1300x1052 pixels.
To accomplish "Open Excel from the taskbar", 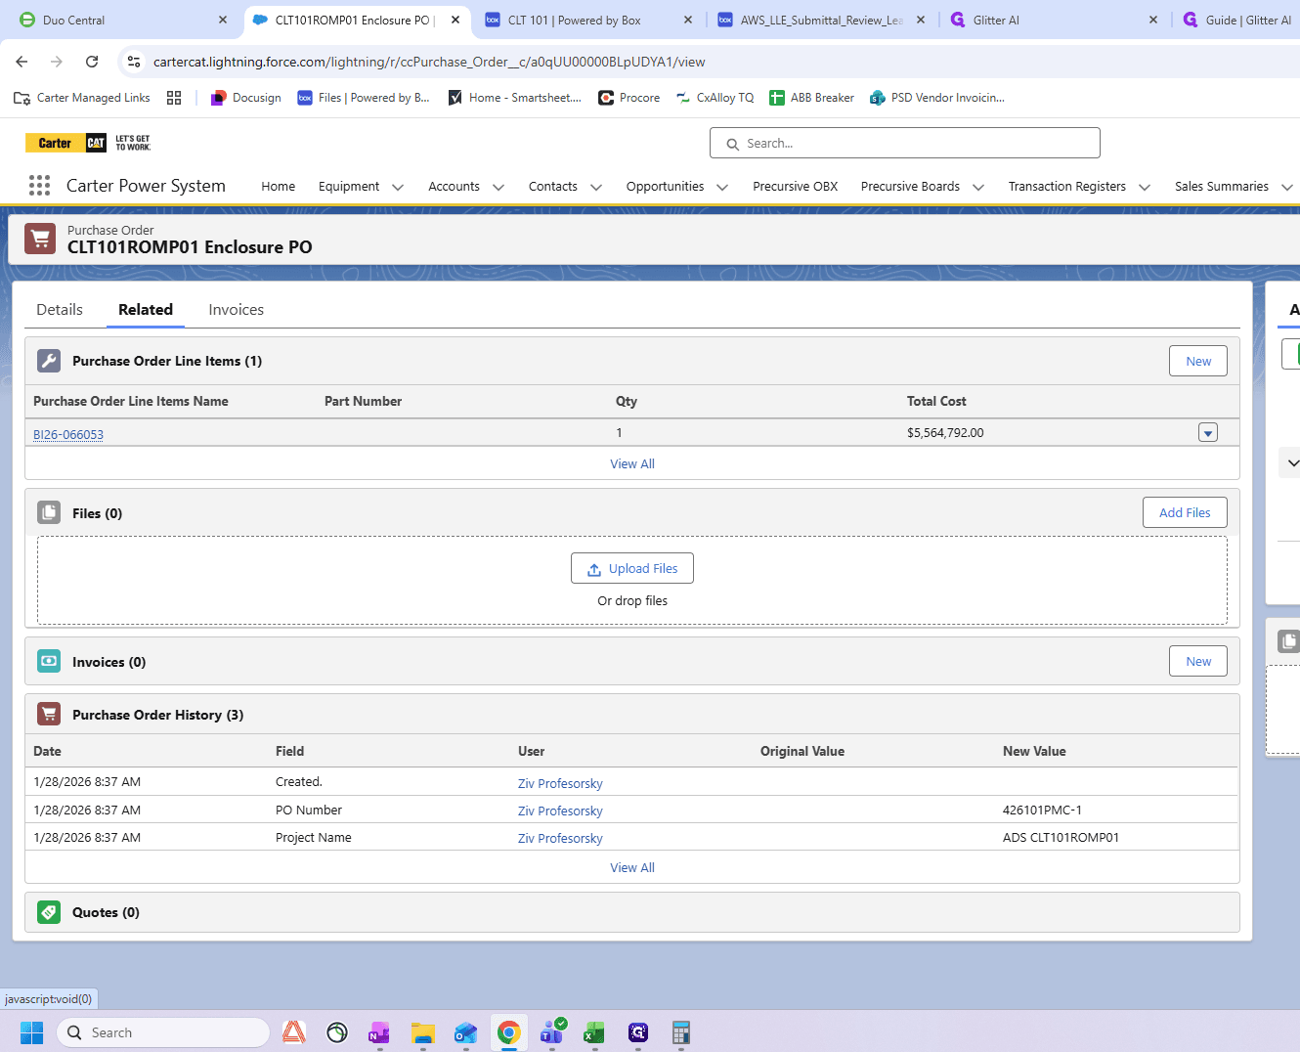I will pyautogui.click(x=594, y=1032).
